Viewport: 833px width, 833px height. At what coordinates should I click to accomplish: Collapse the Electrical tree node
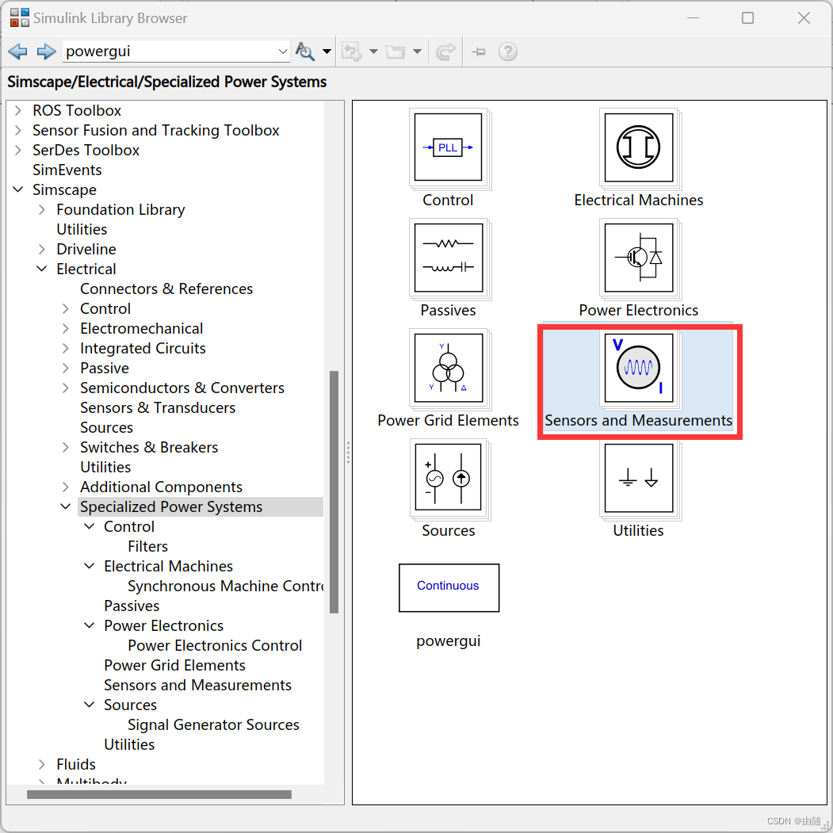tap(41, 268)
